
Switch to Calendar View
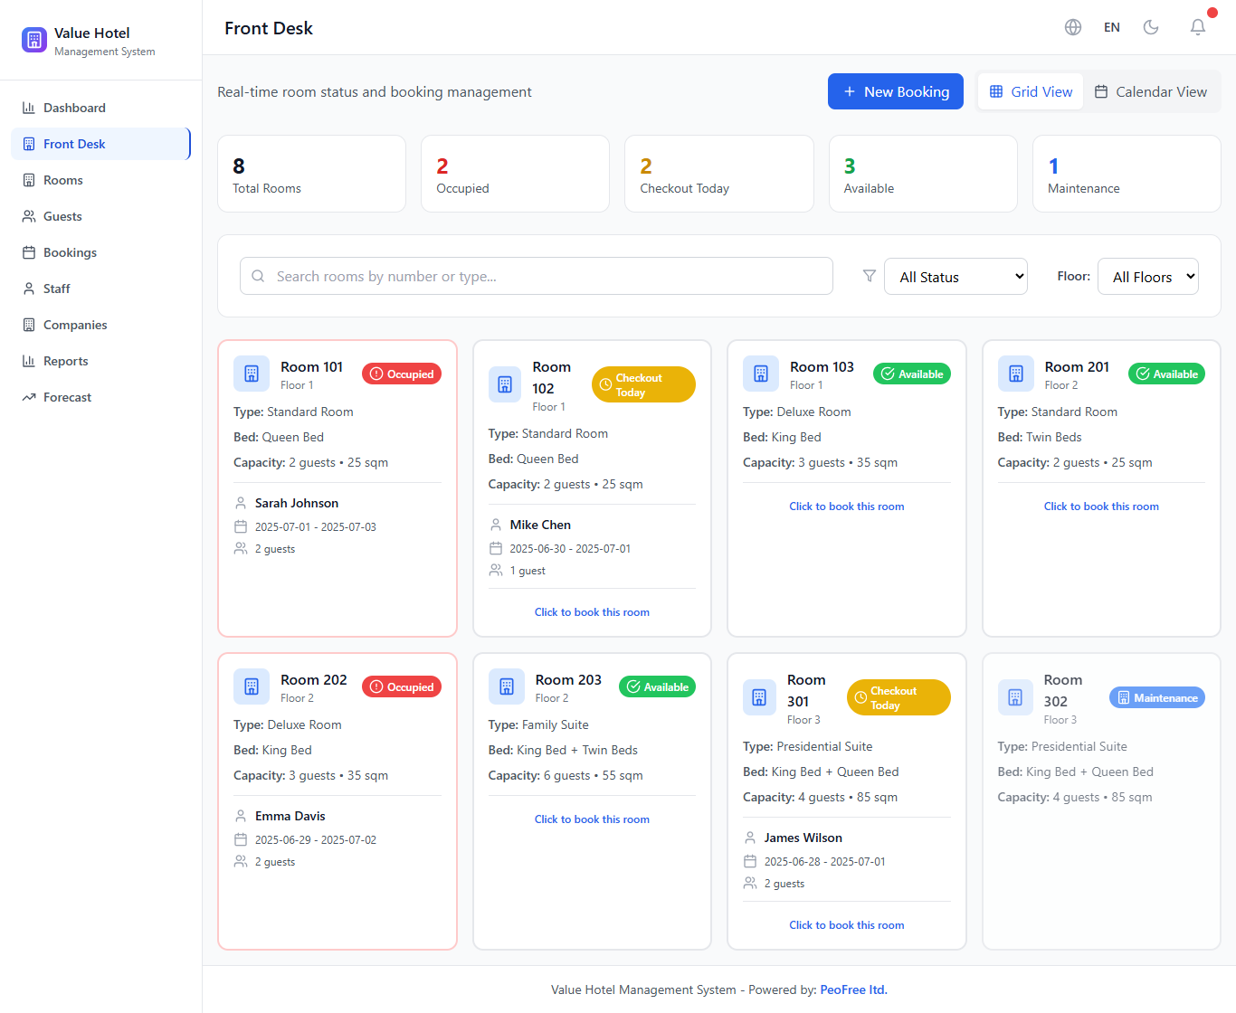point(1150,91)
